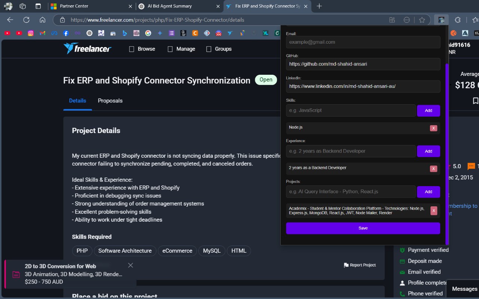Open the Facebook bookmark icon

pyautogui.click(x=66, y=33)
